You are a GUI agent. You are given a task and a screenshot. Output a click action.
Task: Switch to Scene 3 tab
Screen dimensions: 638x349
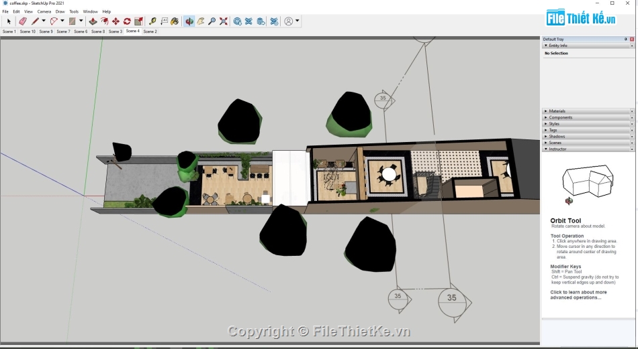click(115, 31)
